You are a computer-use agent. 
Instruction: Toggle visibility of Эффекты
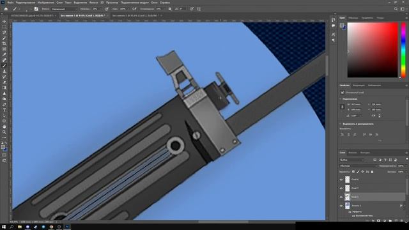350,211
